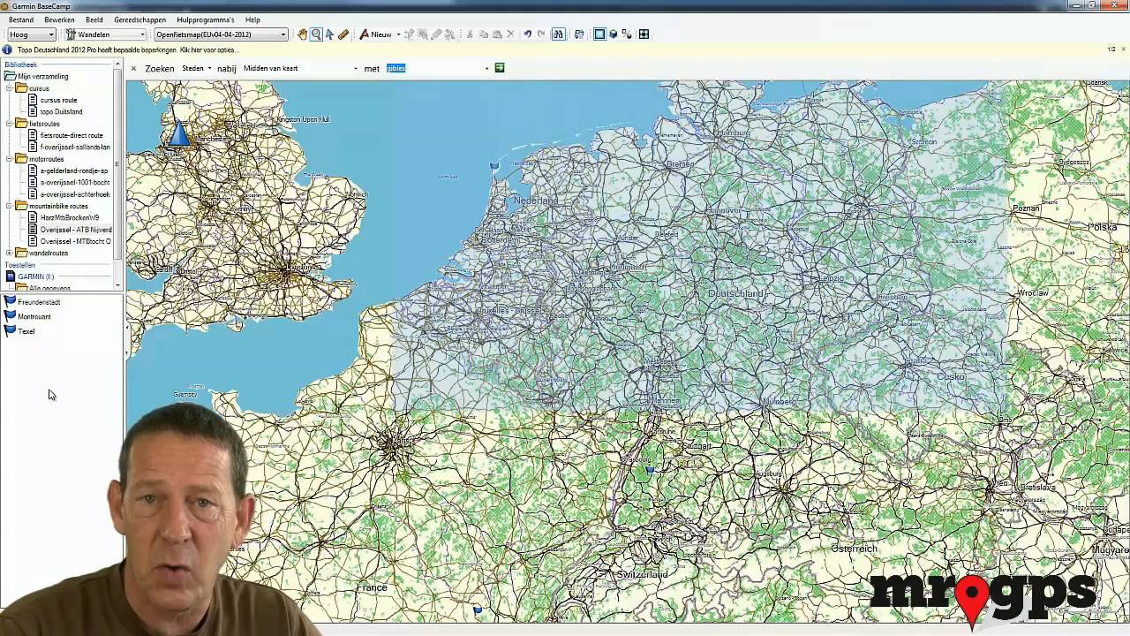Open the Nieuw dropdown arrow

[398, 34]
